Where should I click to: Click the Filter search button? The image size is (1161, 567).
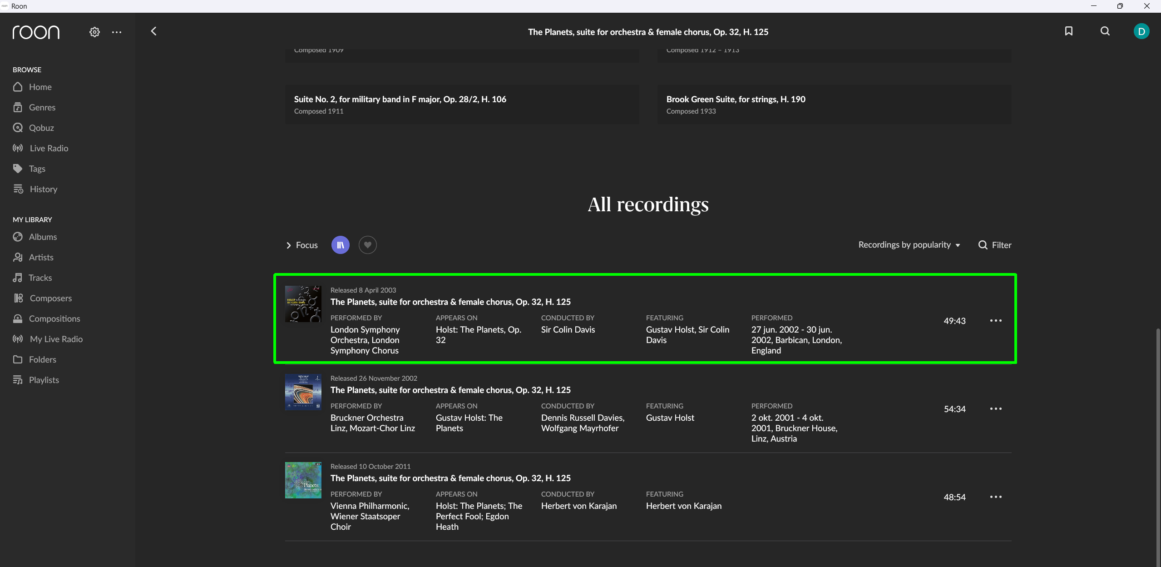tap(995, 245)
